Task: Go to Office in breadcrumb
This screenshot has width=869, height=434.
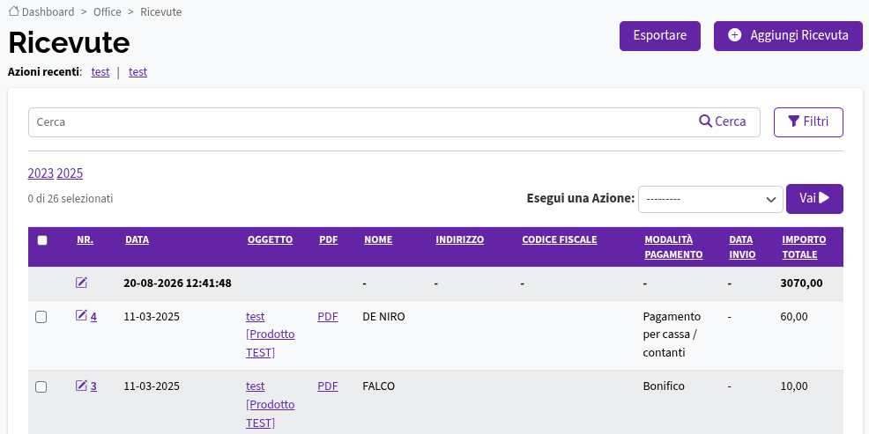Action: tap(107, 11)
